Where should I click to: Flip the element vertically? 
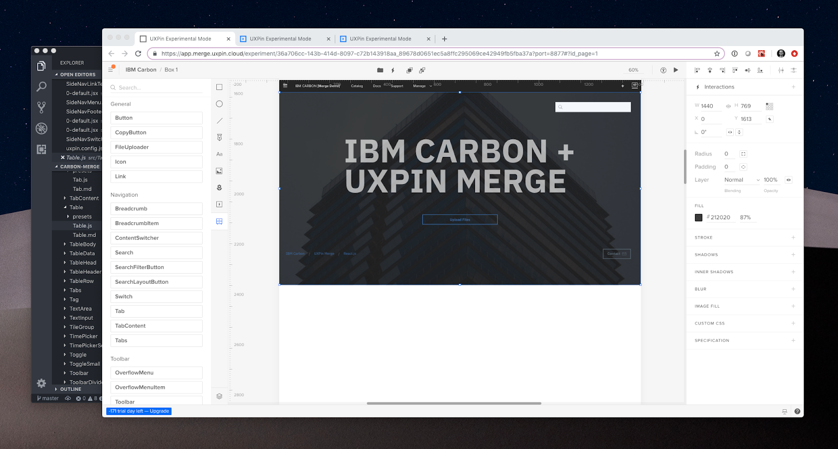tap(740, 132)
